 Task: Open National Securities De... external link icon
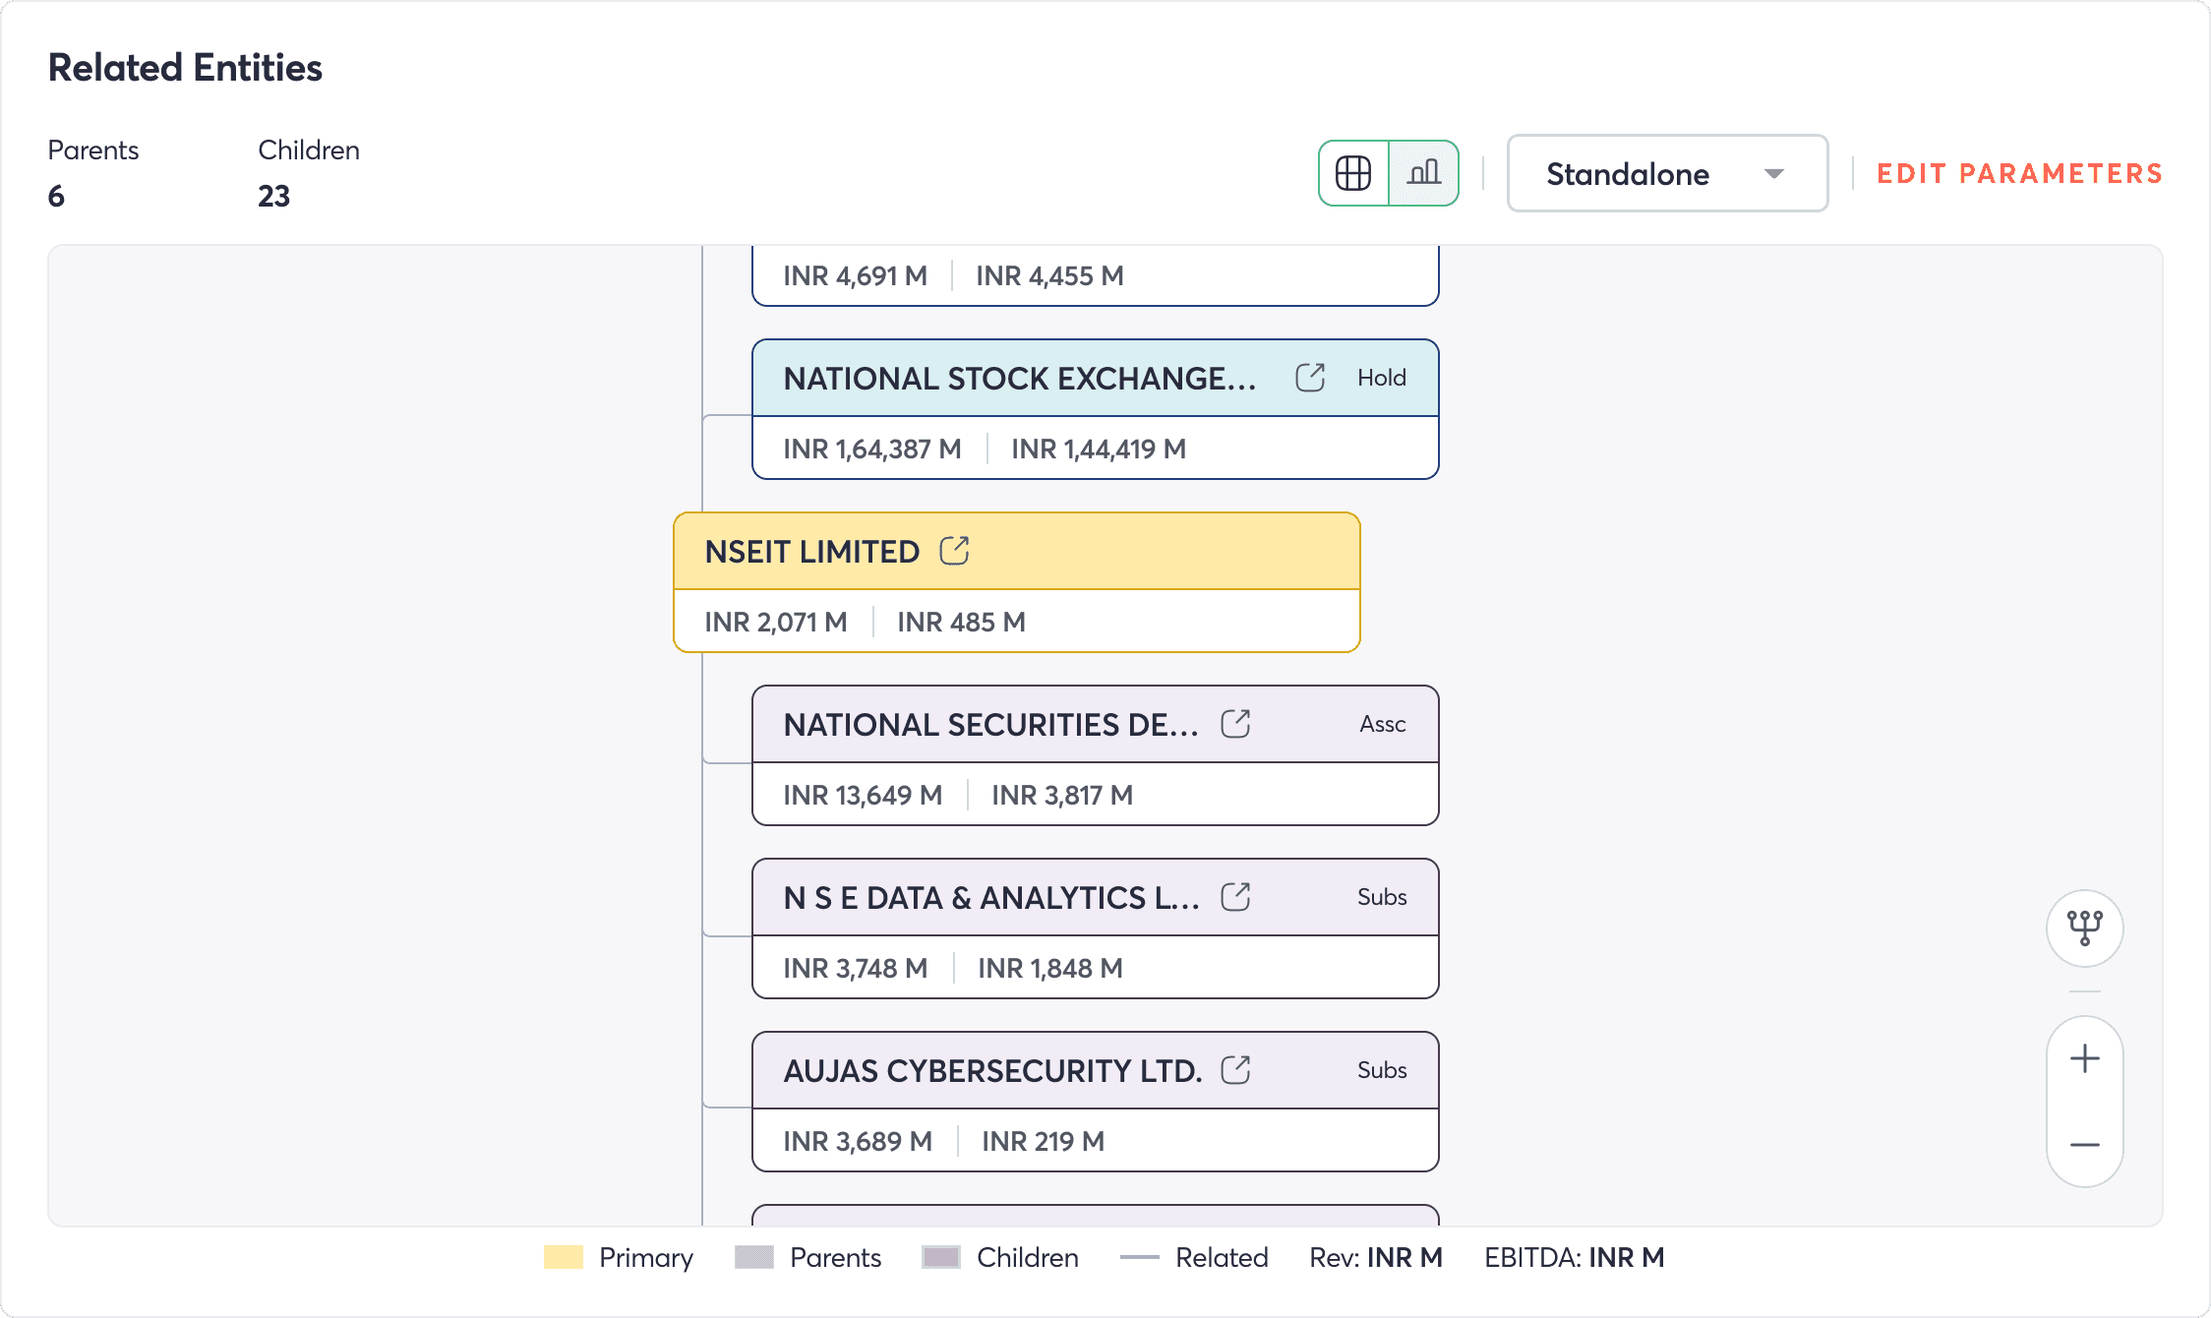coord(1235,724)
